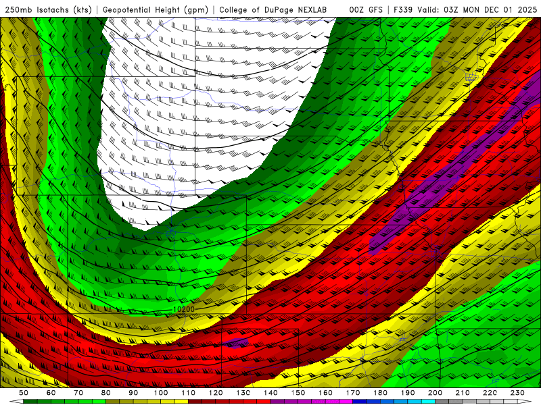
Task: Click the '130' legend value
Action: pos(243,393)
